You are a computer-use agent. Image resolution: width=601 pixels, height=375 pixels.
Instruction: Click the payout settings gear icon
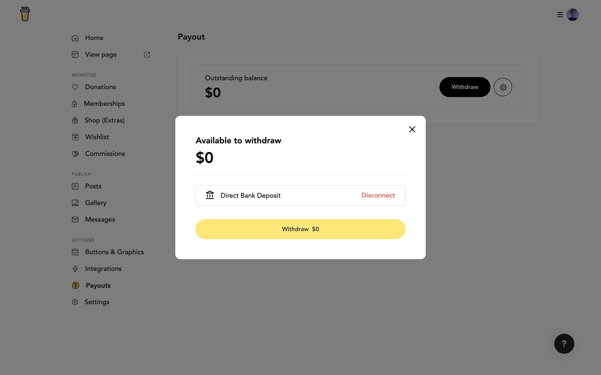503,87
